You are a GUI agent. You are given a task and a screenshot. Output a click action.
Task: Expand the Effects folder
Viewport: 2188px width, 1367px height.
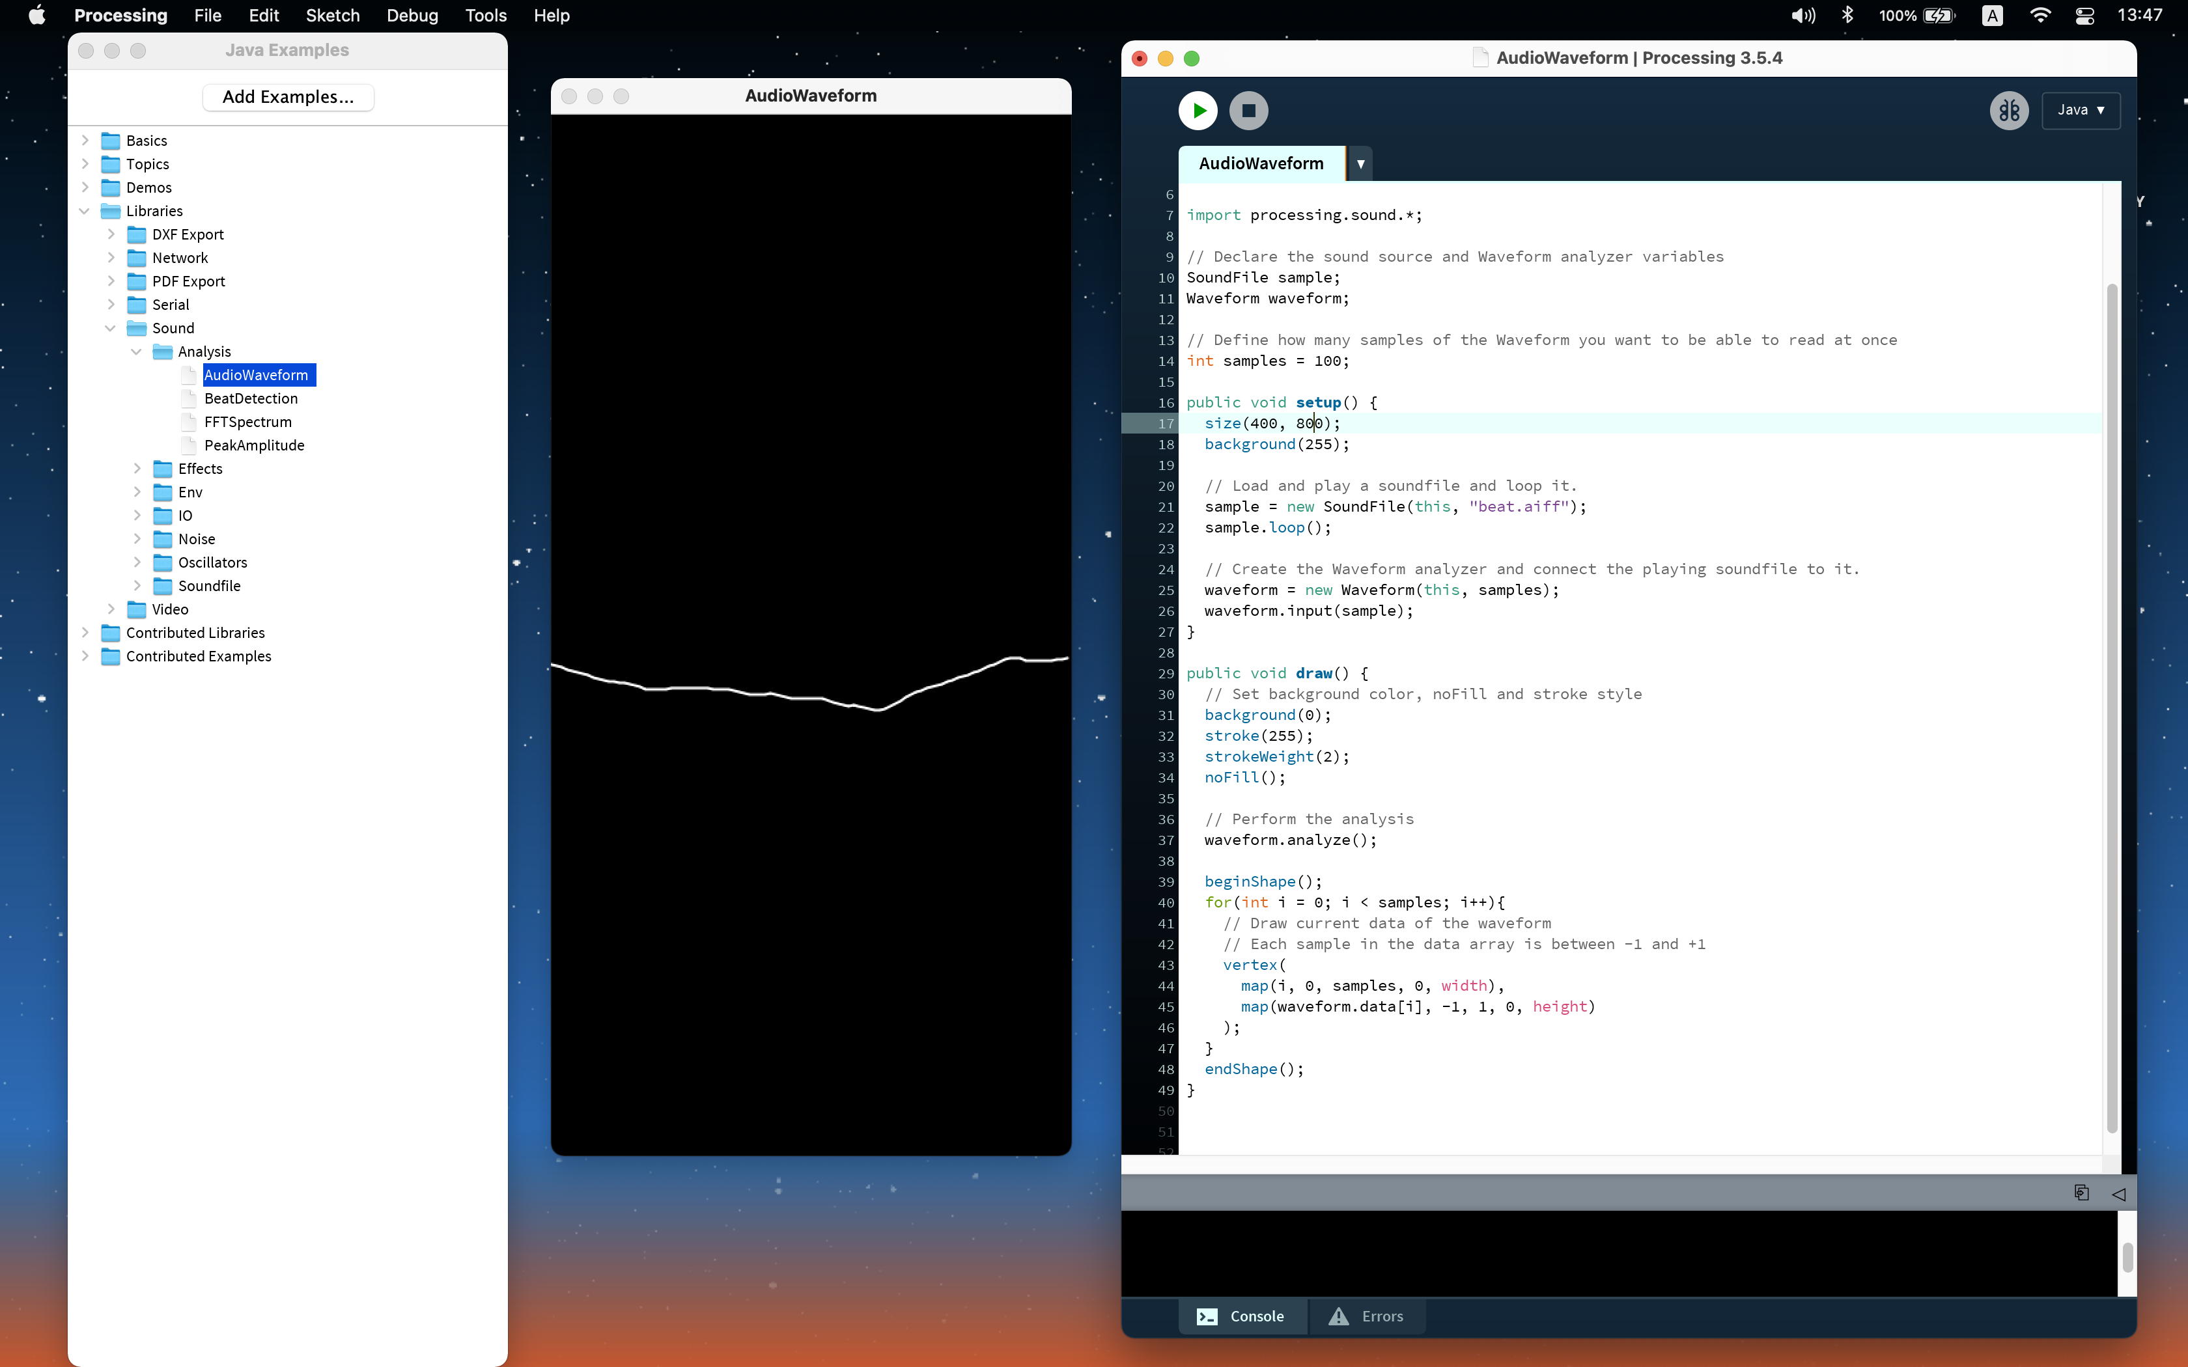(137, 468)
